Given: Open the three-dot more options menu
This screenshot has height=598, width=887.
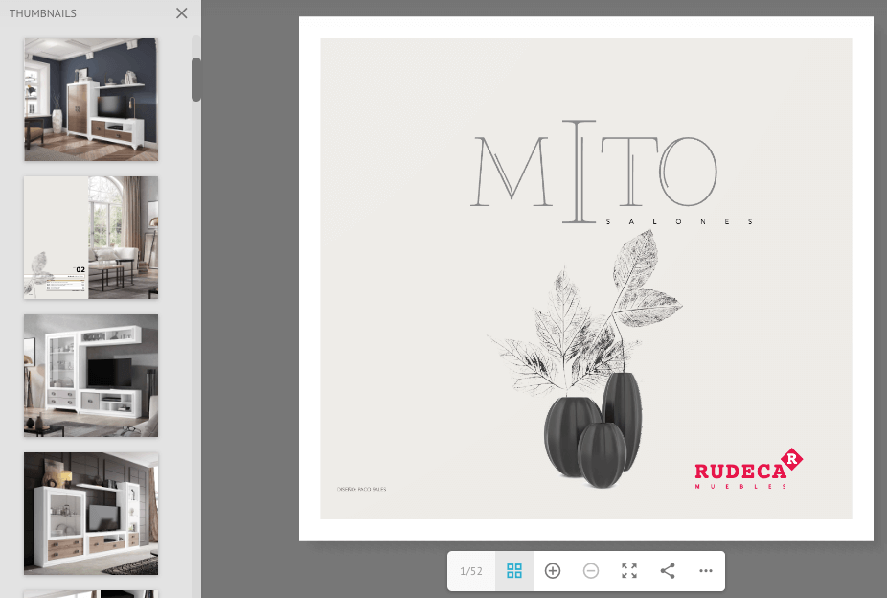Looking at the screenshot, I should coord(706,571).
